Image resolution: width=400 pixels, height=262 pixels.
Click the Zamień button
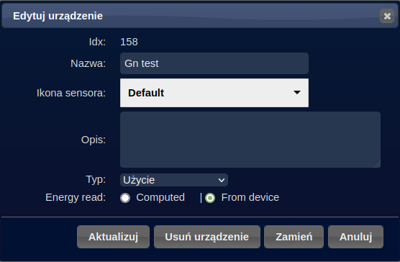pyautogui.click(x=294, y=237)
